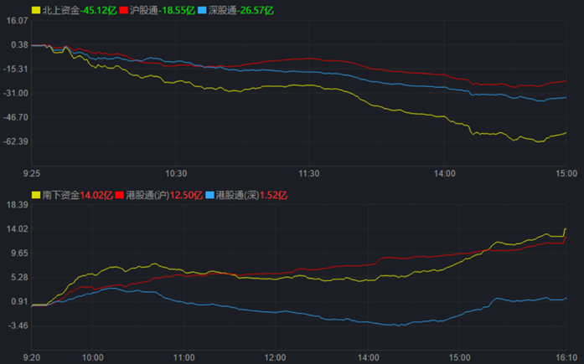
Task: Click the red 港股通(沪) legend swatch
Action: point(119,195)
